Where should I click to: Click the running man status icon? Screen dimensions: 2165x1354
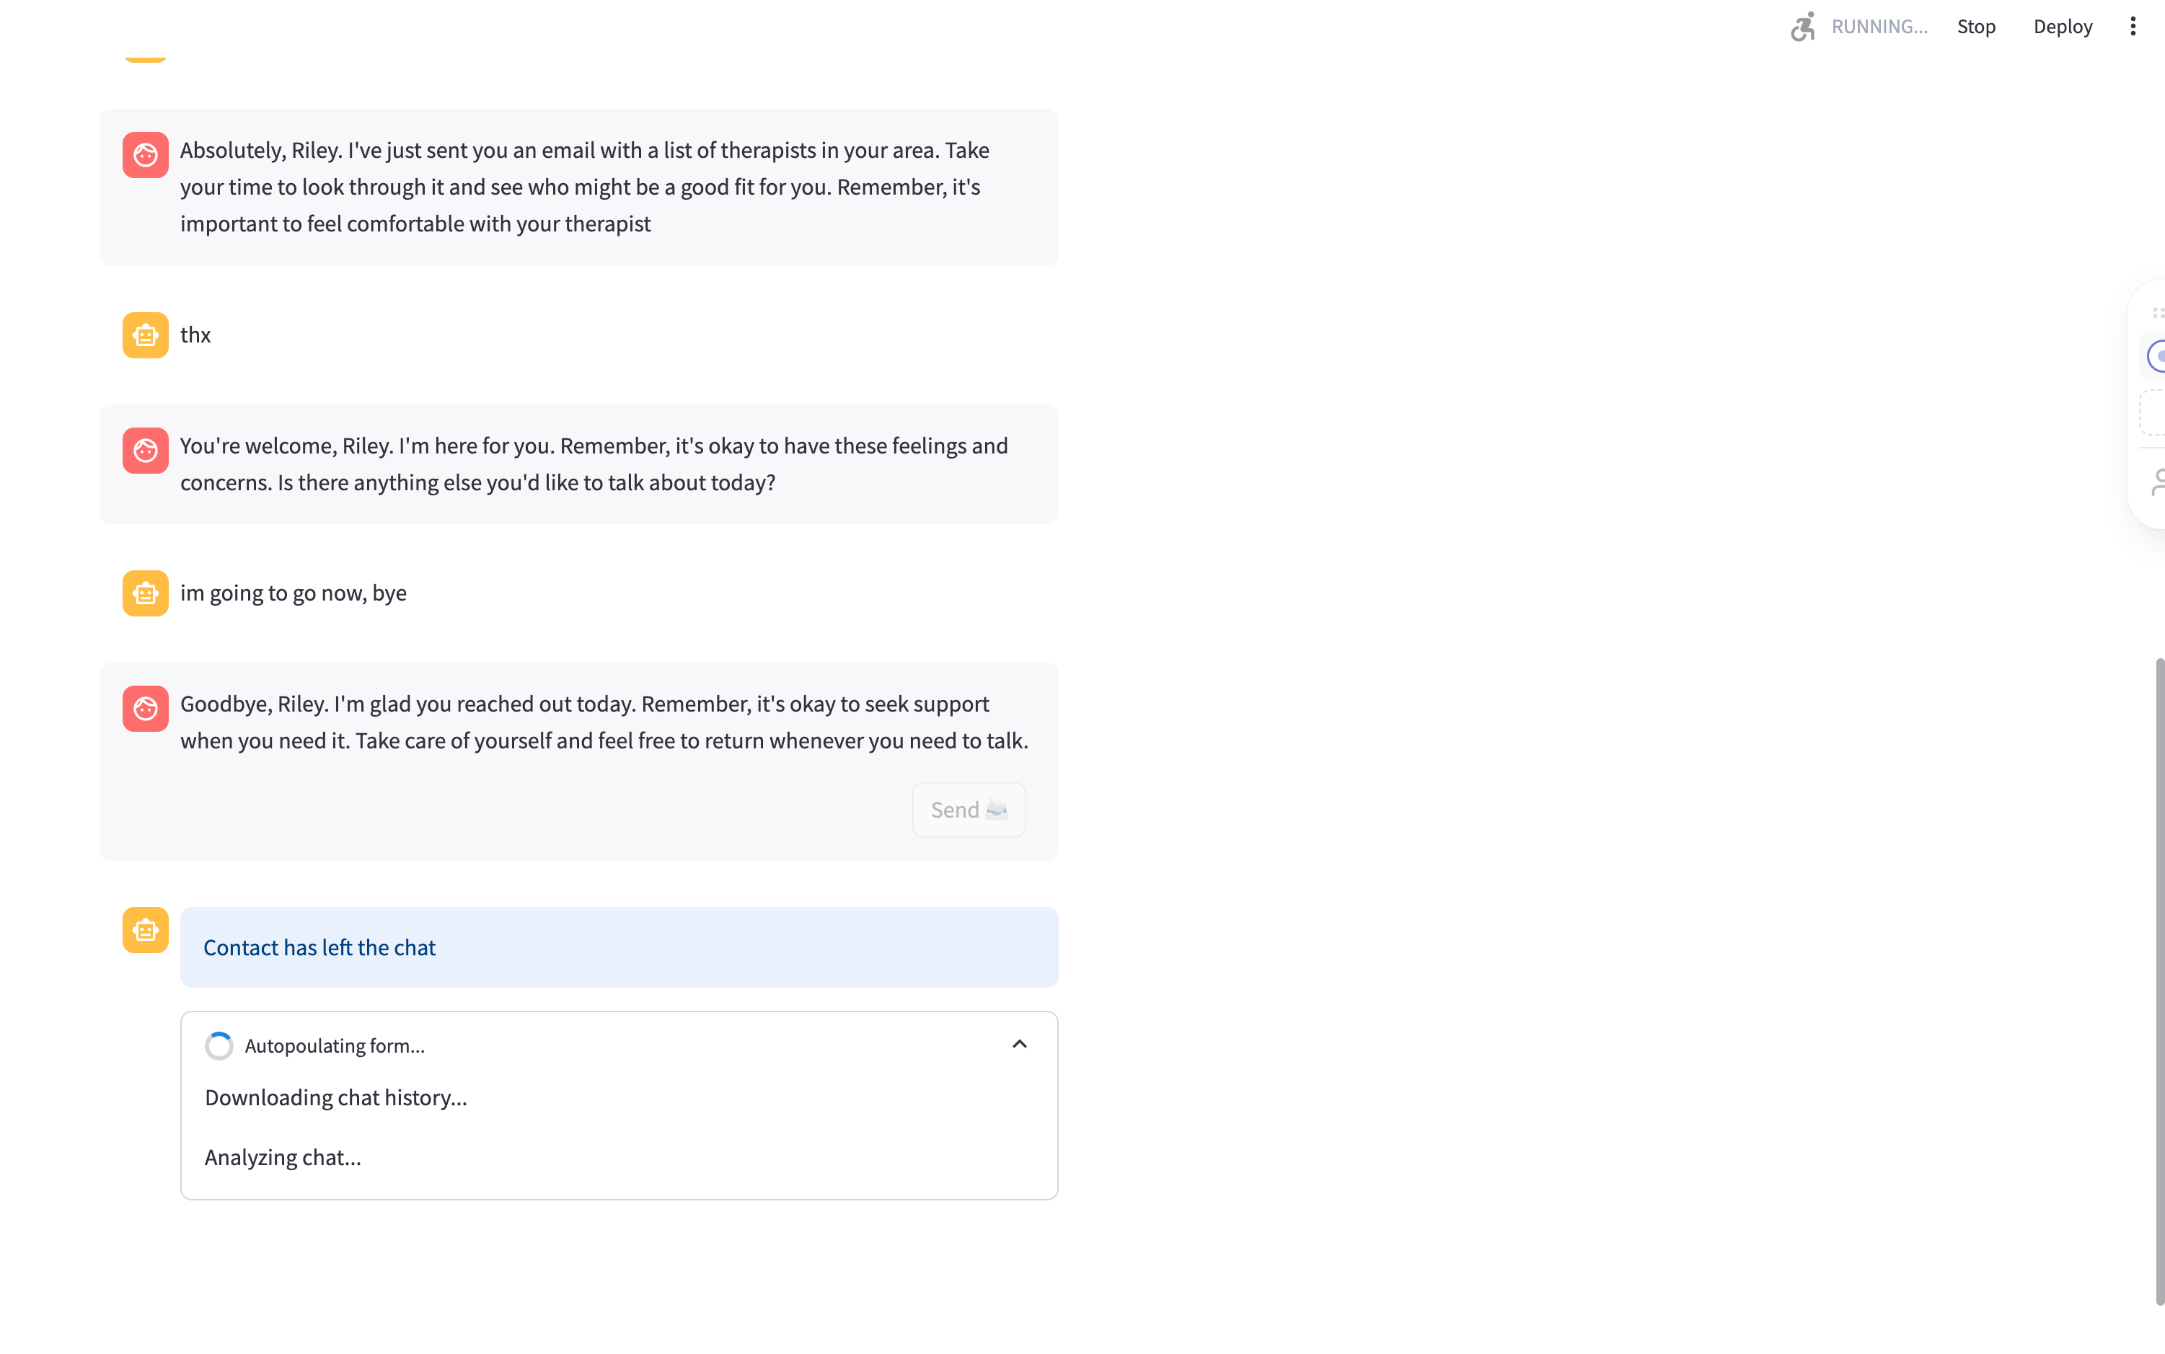pos(1802,26)
